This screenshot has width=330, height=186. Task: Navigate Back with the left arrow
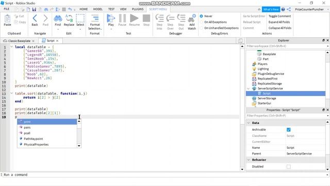35,18
